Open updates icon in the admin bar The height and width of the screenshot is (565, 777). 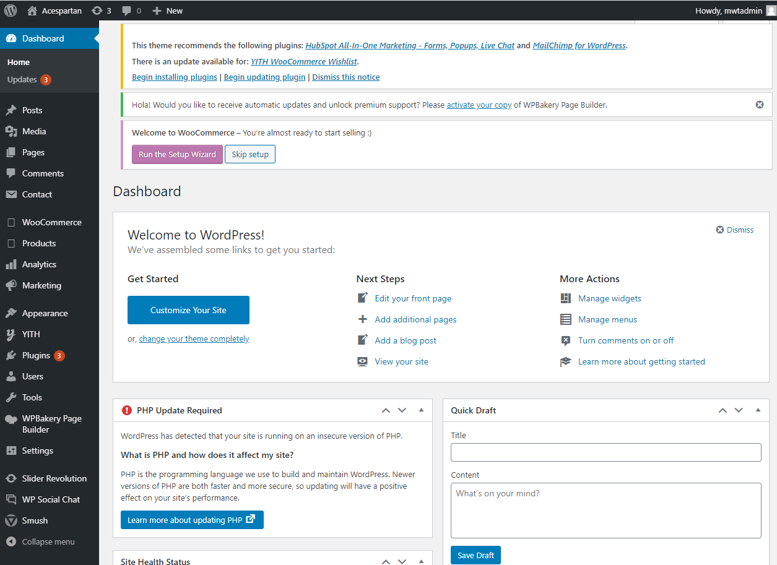click(x=97, y=11)
